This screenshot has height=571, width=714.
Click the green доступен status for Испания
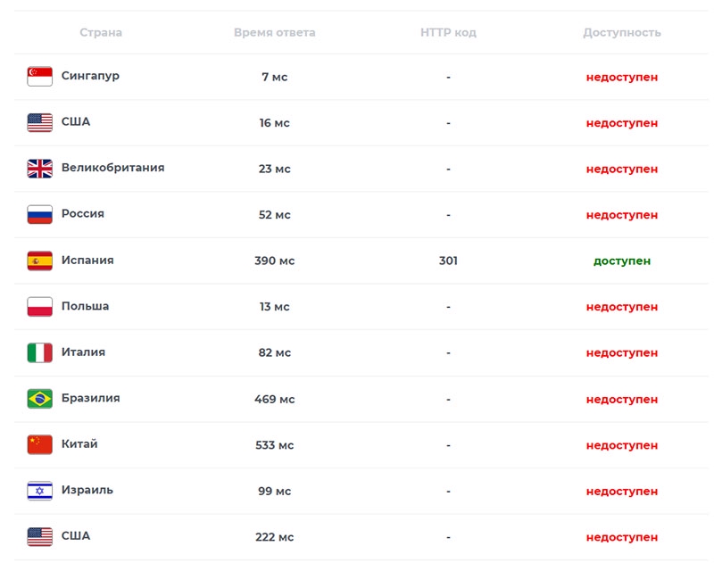622,261
